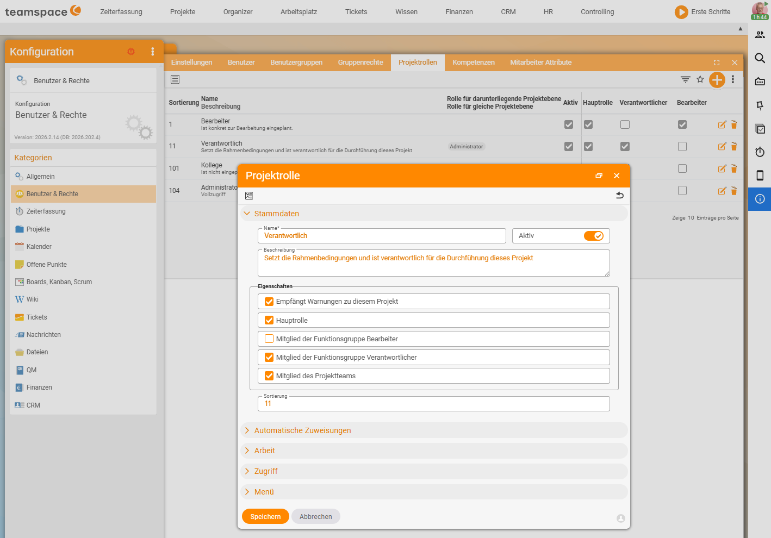Toggle the Aktiv switch off
Image resolution: width=771 pixels, height=538 pixels.
pos(594,236)
